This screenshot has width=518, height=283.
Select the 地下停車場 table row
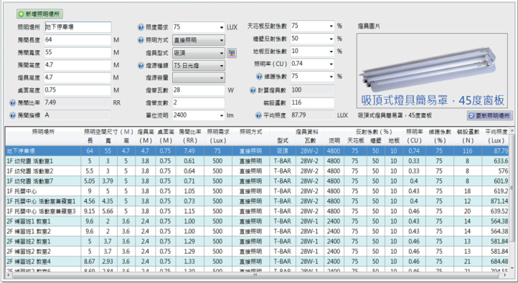[258, 151]
